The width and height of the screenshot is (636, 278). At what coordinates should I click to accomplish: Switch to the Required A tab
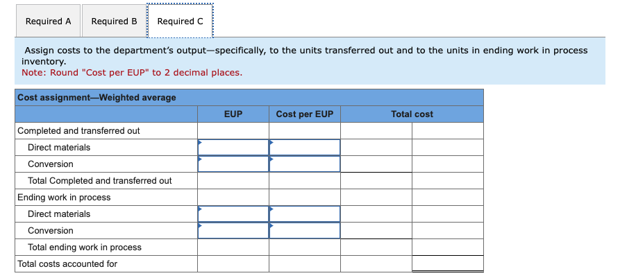pos(49,21)
